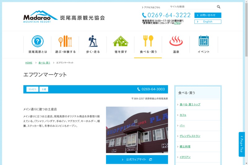This screenshot has width=248, height=165.
Task: Select the 食べる・買う fork and spoon icon
Action: [x=148, y=41]
